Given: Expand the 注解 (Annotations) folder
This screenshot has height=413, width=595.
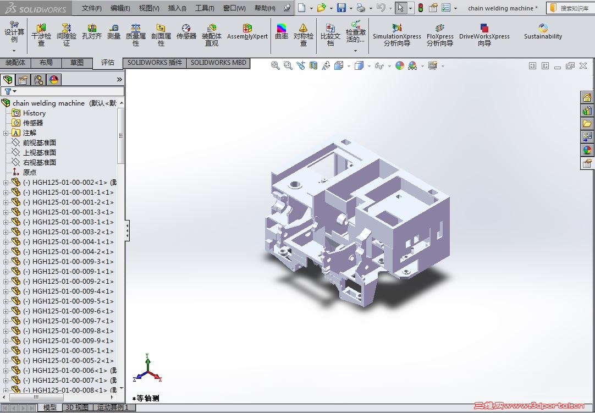Looking at the screenshot, I should tap(5, 133).
